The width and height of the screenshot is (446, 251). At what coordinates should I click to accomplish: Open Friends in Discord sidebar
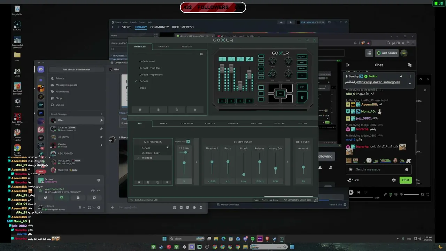click(x=60, y=78)
